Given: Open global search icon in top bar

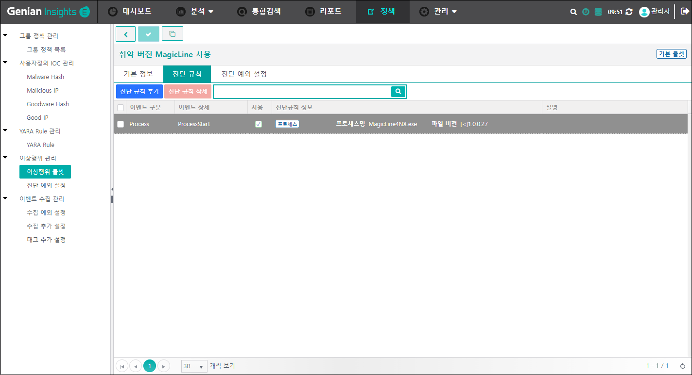Looking at the screenshot, I should click(573, 12).
